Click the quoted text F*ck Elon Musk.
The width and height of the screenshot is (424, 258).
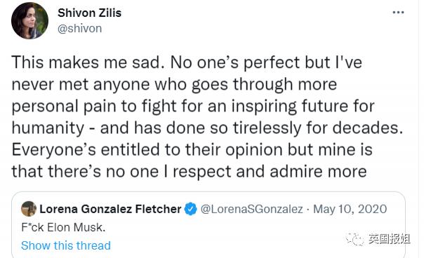(x=63, y=227)
